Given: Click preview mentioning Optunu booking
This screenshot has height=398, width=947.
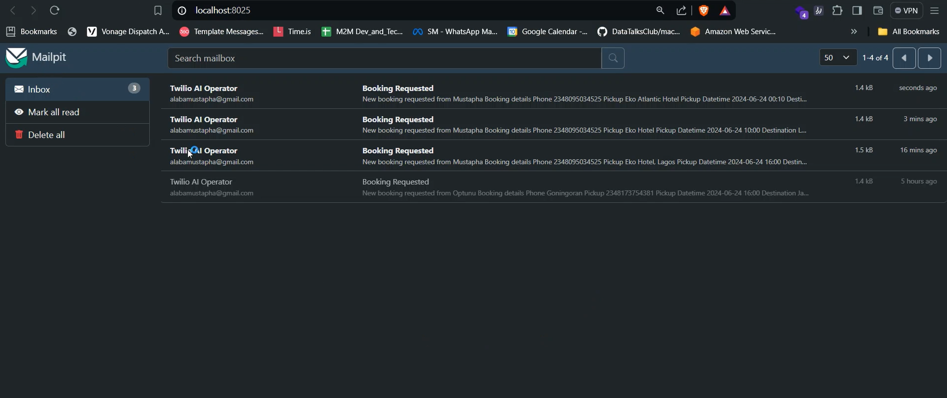Looking at the screenshot, I should [x=586, y=194].
